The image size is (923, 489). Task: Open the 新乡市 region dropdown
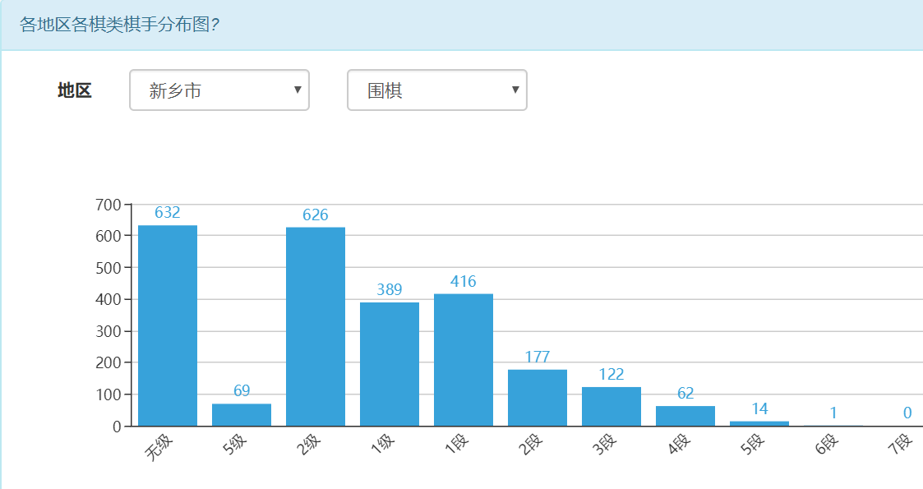click(x=219, y=90)
